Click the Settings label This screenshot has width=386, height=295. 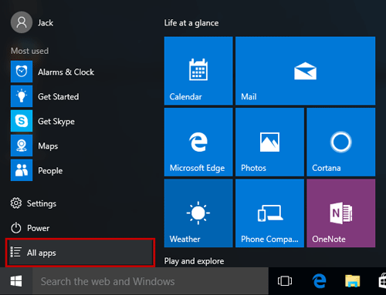[42, 203]
